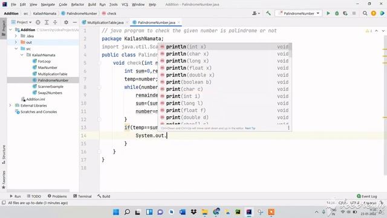Select println(double x) suggestion
387x218 pixels.
click(x=224, y=75)
